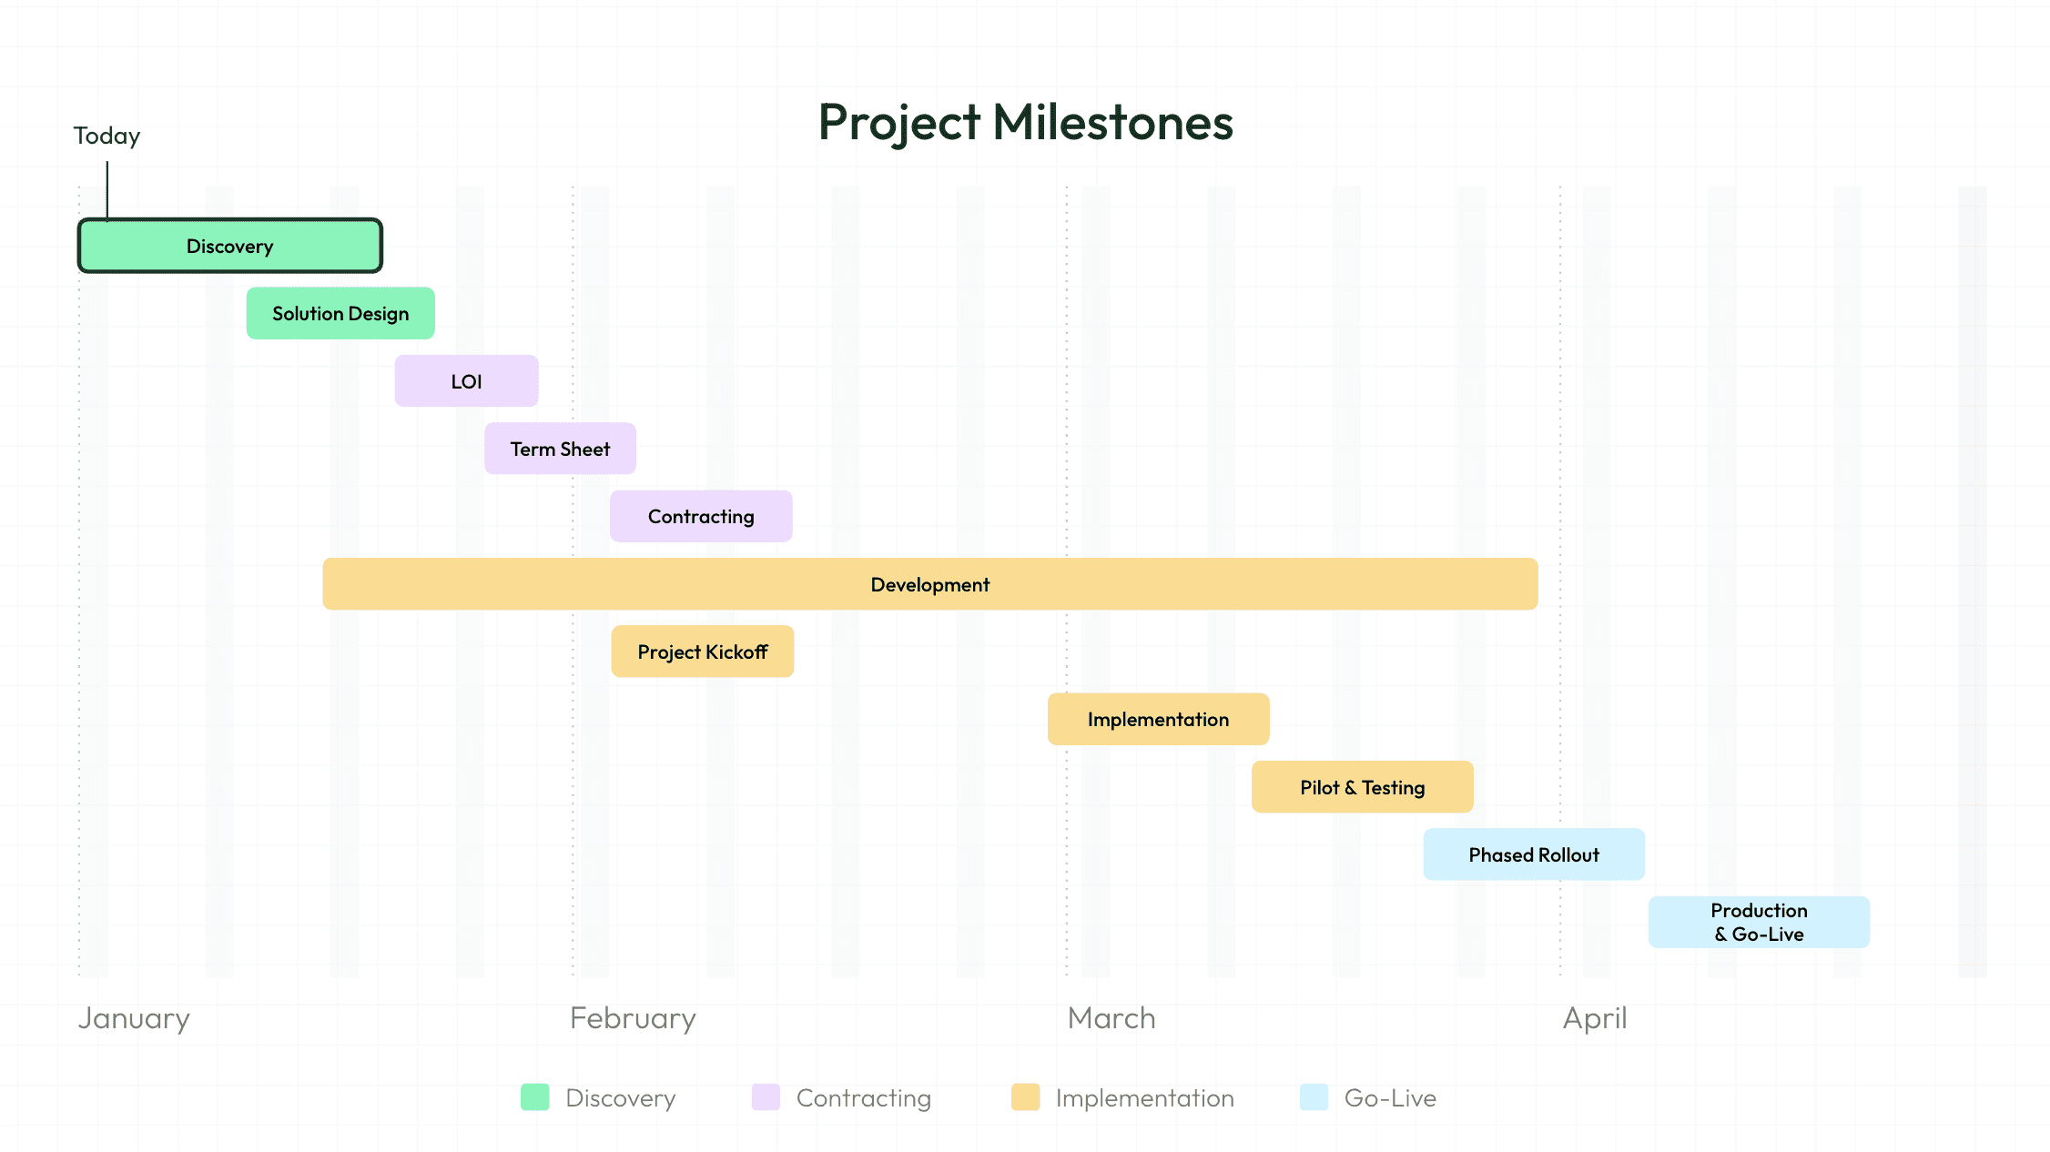Select the LOI milestone bar
Image resolution: width=2050 pixels, height=1152 pixels.
coord(466,381)
